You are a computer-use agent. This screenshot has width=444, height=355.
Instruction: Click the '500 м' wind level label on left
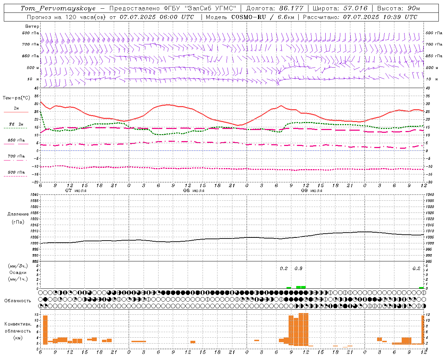coord(33,68)
